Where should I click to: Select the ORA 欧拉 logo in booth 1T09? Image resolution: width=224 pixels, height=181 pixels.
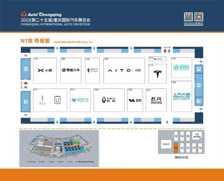point(109,100)
